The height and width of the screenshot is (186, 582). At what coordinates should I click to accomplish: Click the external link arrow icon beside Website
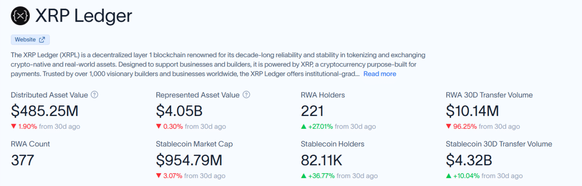point(42,39)
